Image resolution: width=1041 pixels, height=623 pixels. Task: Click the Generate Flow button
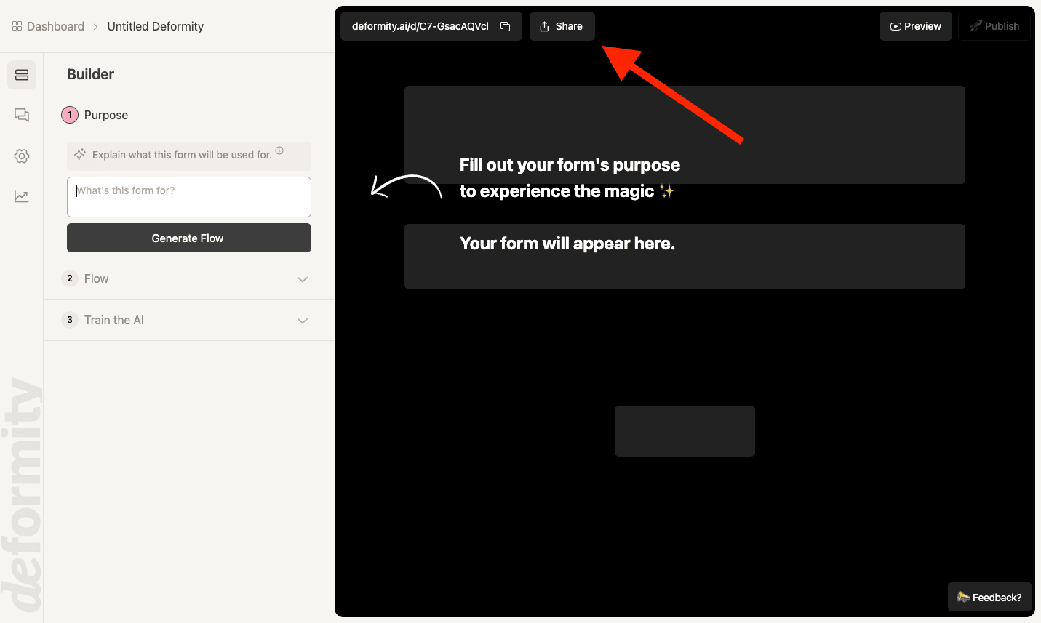click(x=188, y=238)
